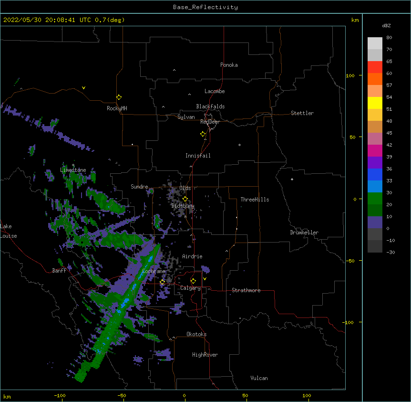Pick the magenta 39-42 dBZ legend swatch

point(375,150)
